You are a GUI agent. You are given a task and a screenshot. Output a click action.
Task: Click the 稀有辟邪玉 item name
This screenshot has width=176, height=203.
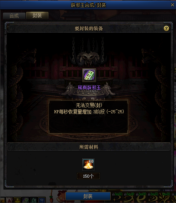point(89,88)
